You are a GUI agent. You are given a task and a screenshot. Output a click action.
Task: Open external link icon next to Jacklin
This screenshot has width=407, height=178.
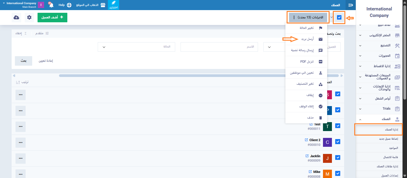[307, 156]
